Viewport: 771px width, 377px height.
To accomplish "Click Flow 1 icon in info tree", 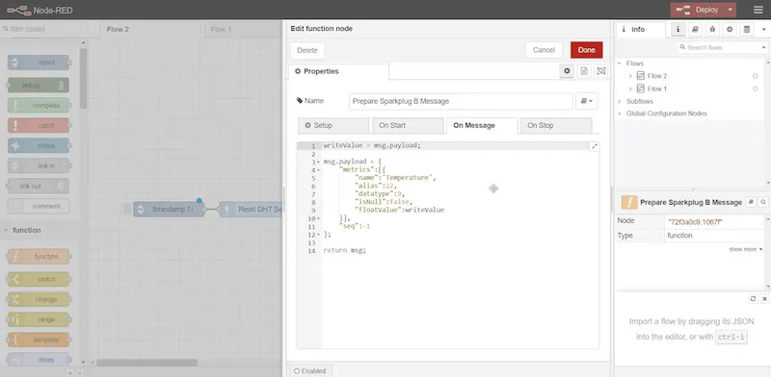I will pyautogui.click(x=641, y=88).
